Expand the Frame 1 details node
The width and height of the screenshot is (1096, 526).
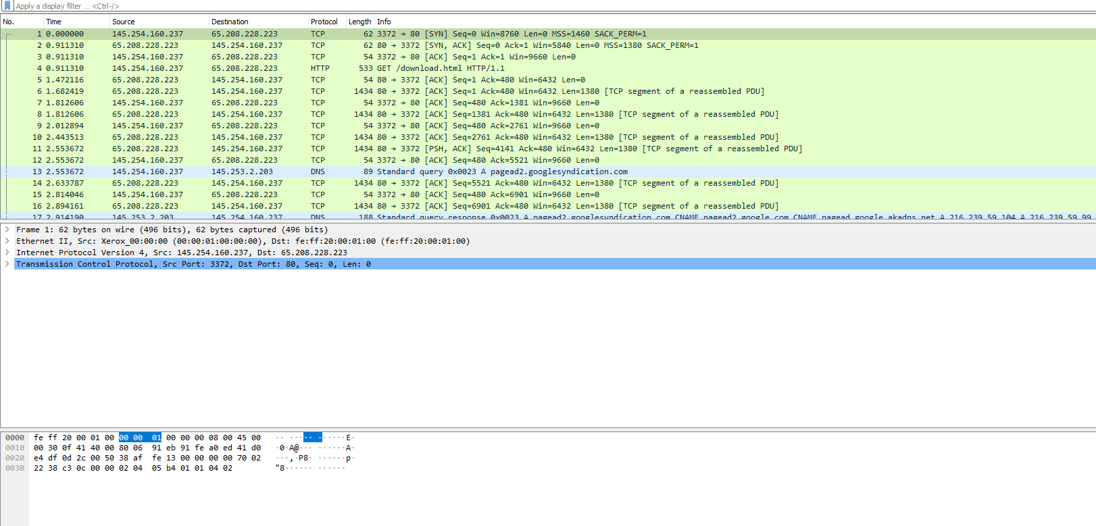7,230
